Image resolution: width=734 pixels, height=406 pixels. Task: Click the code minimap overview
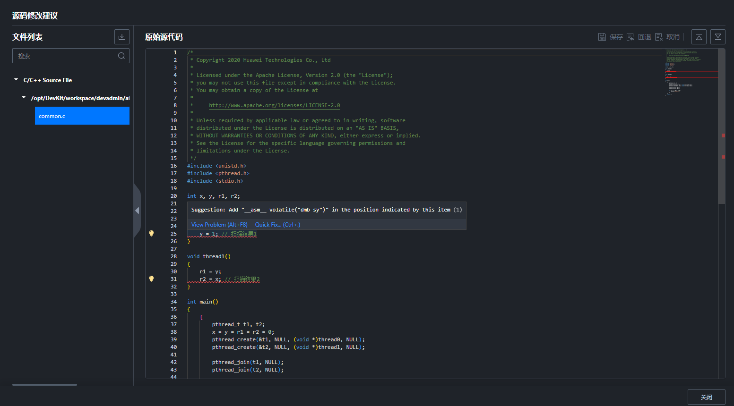692,72
